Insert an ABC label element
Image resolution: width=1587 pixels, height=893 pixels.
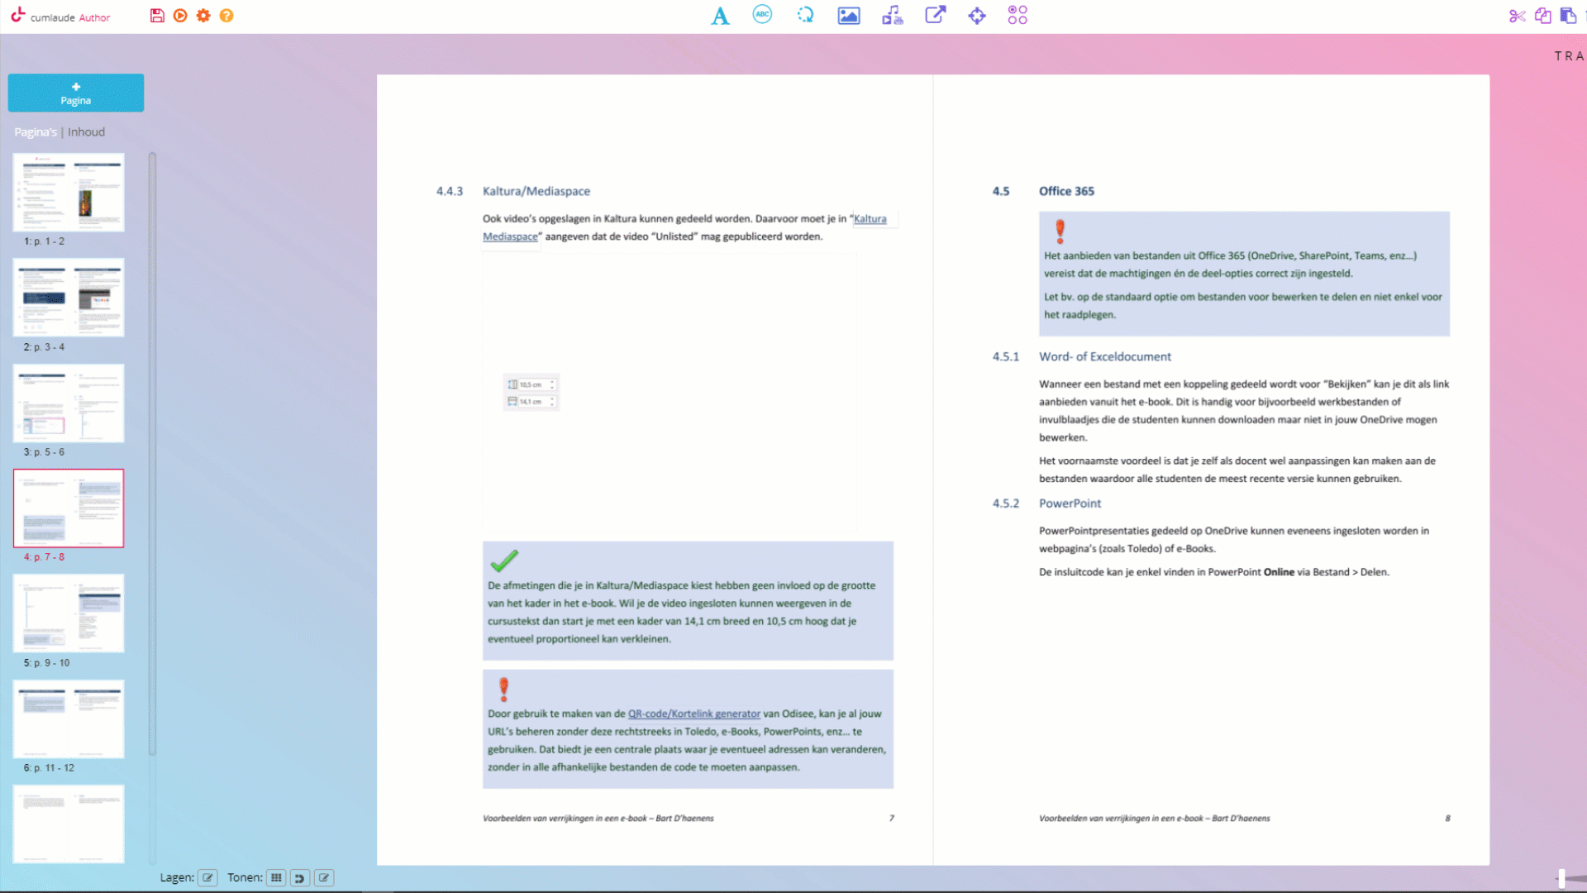click(762, 15)
